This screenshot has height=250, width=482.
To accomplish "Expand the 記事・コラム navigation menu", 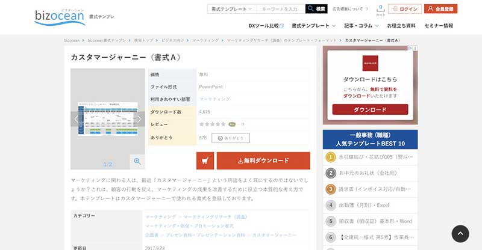I will click(x=361, y=26).
